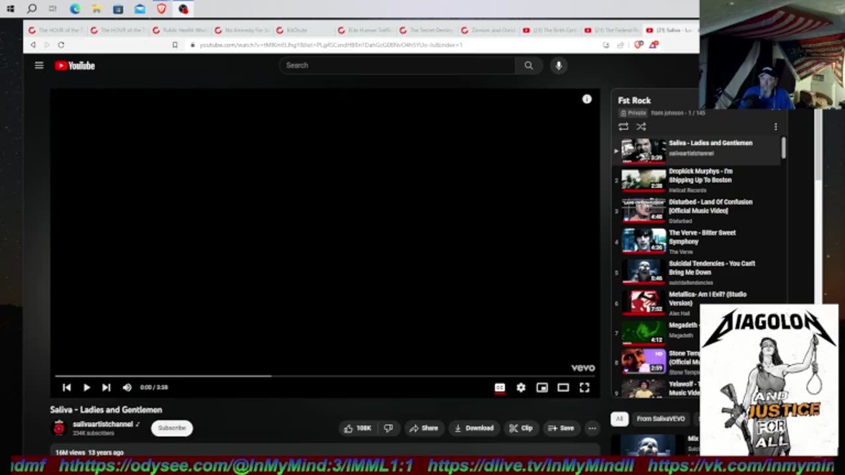Click the search magnifier button
The height and width of the screenshot is (475, 845).
point(529,65)
